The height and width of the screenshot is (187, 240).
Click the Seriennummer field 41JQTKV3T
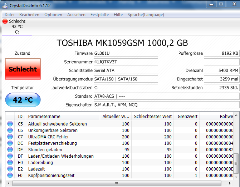tap(126, 62)
